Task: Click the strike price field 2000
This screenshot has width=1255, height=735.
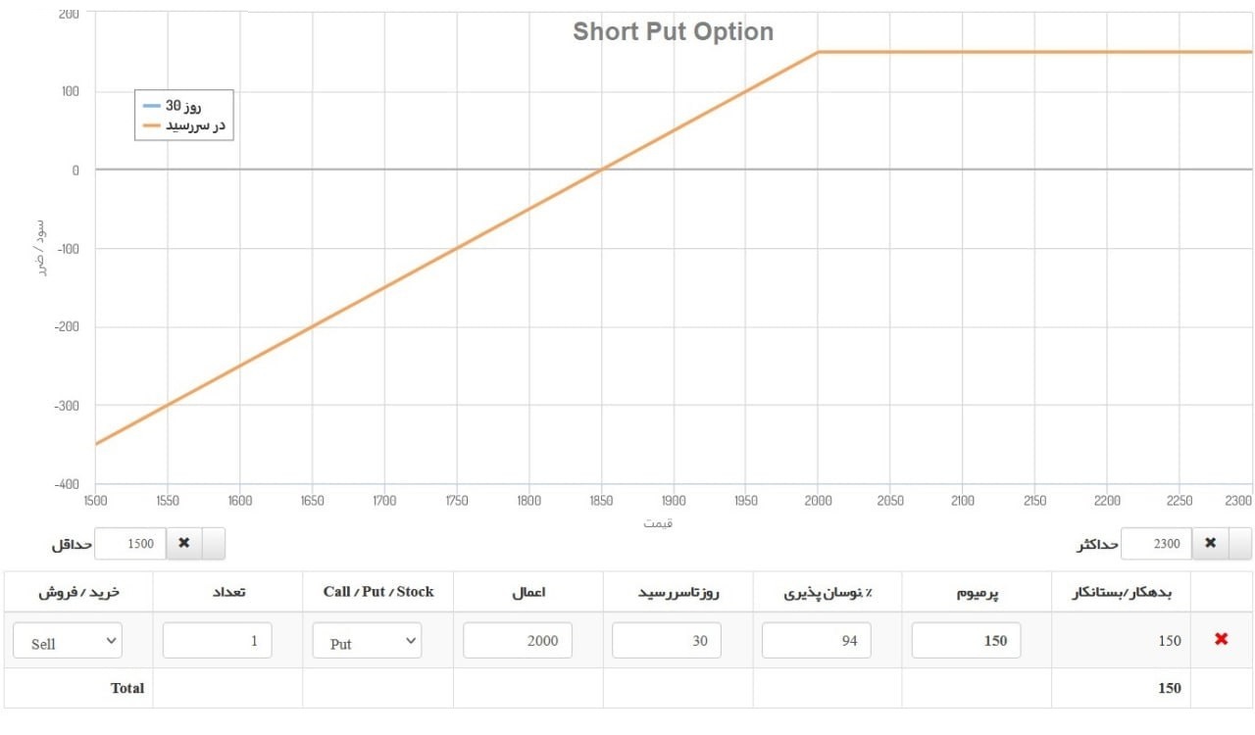Action: pos(517,640)
